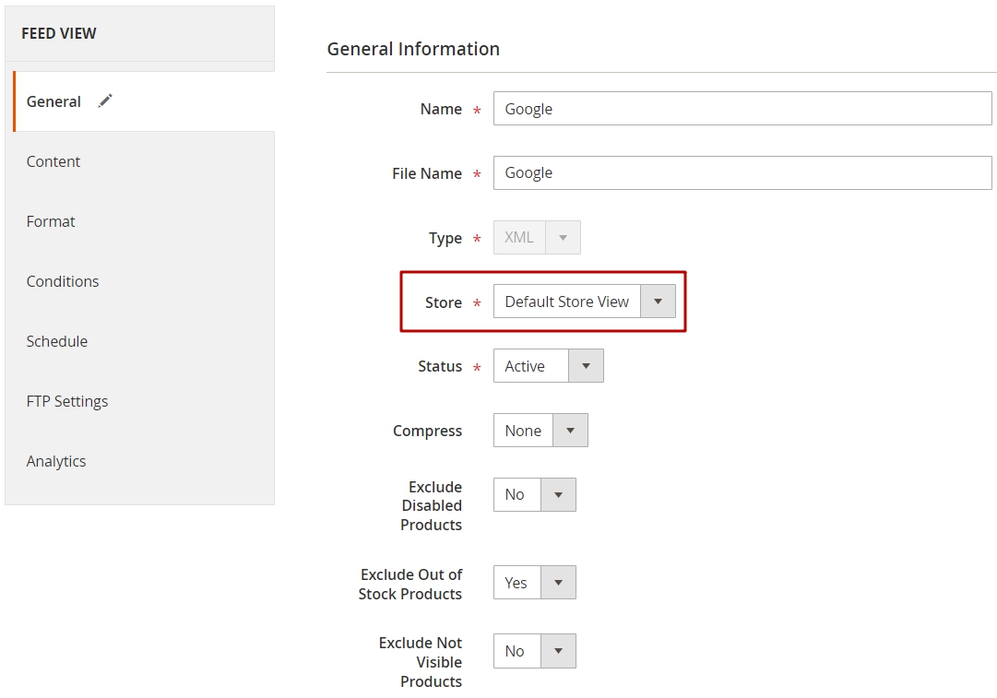Click the Status field label
Image resolution: width=997 pixels, height=698 pixels.
pyautogui.click(x=440, y=366)
